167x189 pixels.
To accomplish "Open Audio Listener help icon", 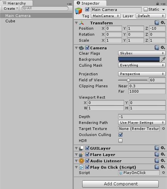I will coord(157,161).
